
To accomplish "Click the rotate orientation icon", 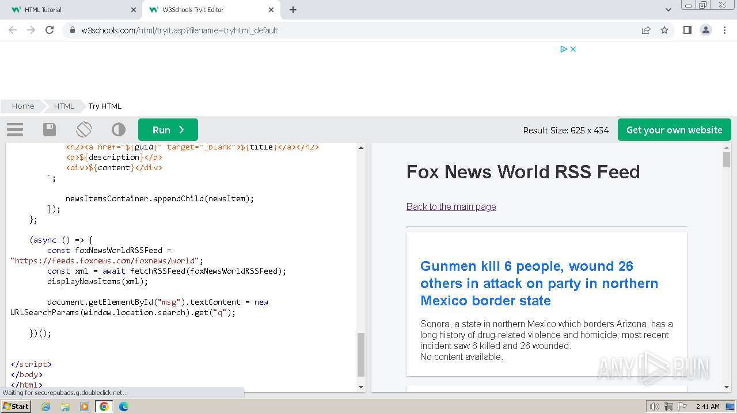I will pyautogui.click(x=84, y=129).
